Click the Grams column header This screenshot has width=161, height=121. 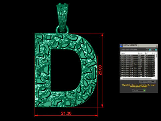[x=141, y=53]
